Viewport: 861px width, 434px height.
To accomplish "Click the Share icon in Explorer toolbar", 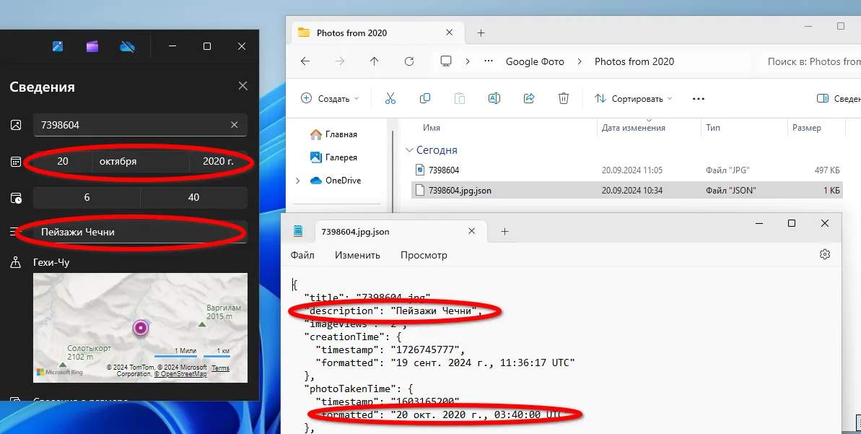I will (x=529, y=98).
